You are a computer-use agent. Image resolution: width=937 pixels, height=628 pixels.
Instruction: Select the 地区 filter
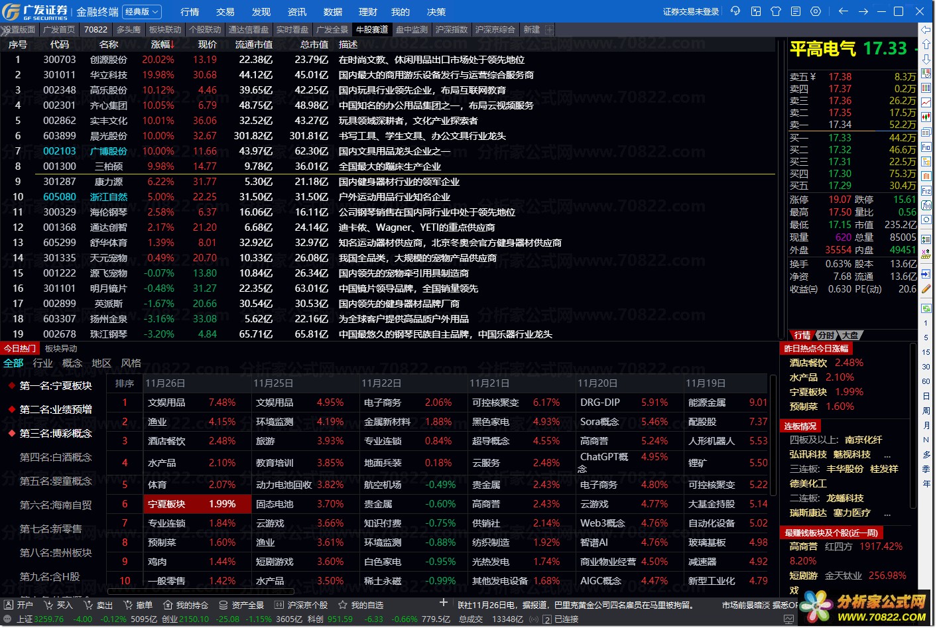pyautogui.click(x=101, y=363)
